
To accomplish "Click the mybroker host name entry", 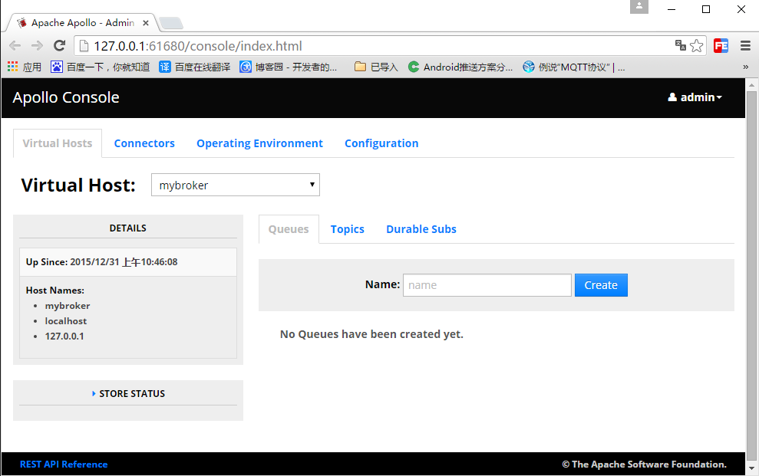I will [x=68, y=305].
